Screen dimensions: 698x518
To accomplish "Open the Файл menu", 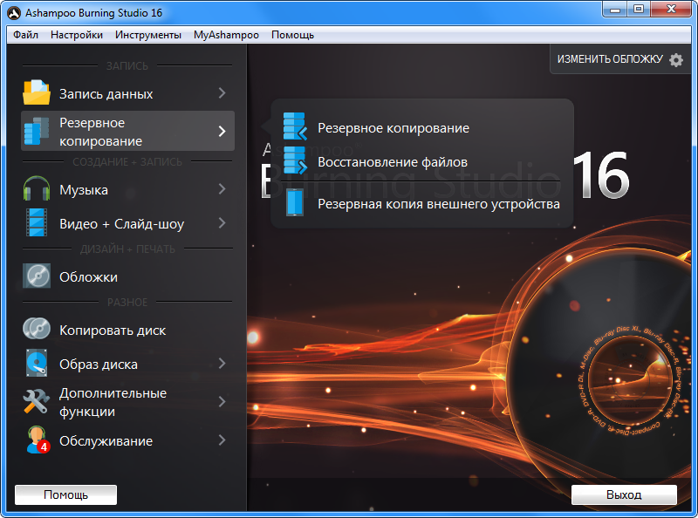I will point(25,35).
